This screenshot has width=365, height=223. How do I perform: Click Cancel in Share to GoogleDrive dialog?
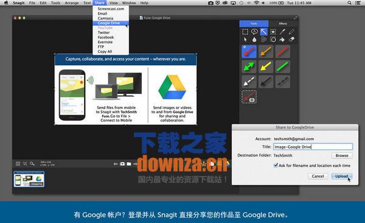(x=318, y=176)
